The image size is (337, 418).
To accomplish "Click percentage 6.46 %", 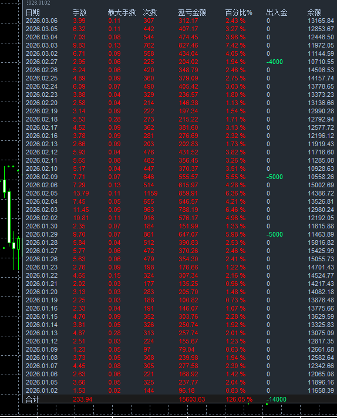I will (x=235, y=210).
